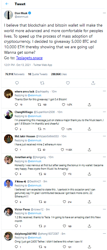Image resolution: width=107 pixels, height=250 pixels.
Task: Open Victor Perez's avatar
Action: 8,212
